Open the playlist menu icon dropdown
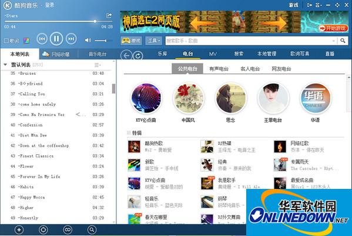352x236 pixels. [x=97, y=65]
